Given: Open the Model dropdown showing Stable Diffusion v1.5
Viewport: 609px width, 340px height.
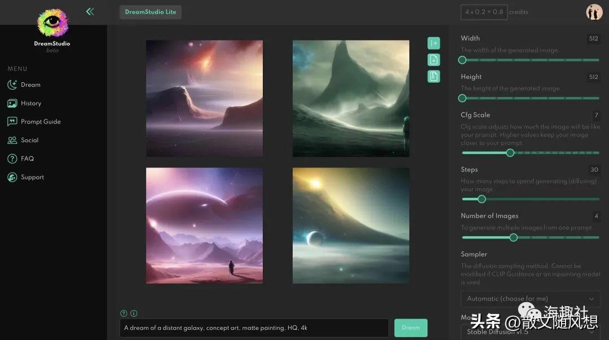Looking at the screenshot, I should click(x=530, y=332).
